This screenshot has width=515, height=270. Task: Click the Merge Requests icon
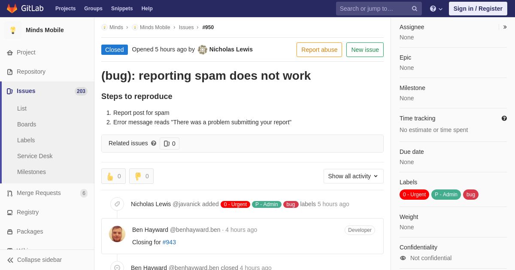(x=10, y=193)
